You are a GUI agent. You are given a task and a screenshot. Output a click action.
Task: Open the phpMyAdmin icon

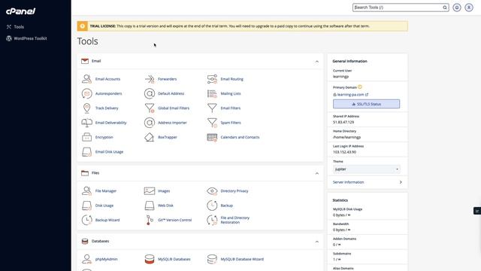87,259
